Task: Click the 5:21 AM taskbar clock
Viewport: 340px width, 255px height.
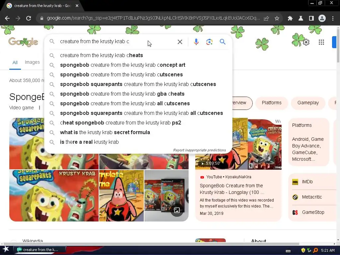Action: point(328,250)
